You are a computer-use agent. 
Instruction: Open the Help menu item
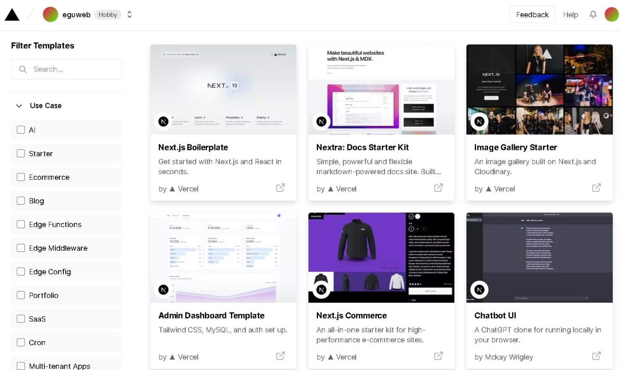tap(571, 15)
